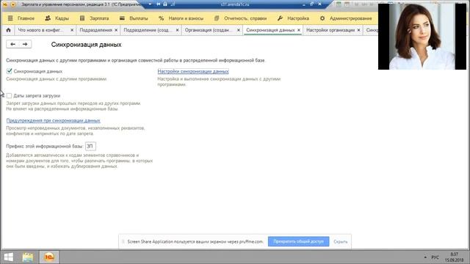This screenshot has width=470, height=264.
Task: Uncheck the Синхронизация данных checkbox
Action: click(9, 71)
